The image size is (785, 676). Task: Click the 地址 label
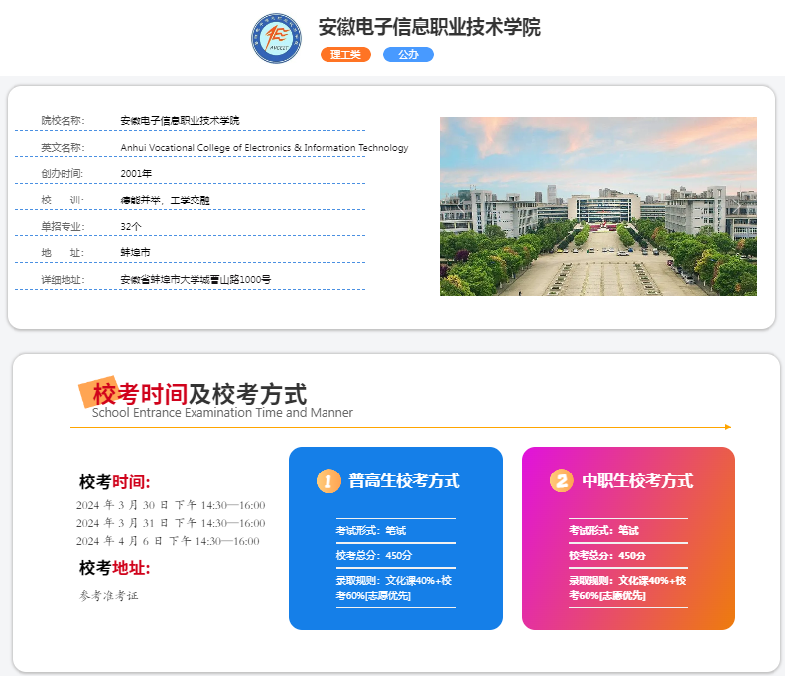63,253
